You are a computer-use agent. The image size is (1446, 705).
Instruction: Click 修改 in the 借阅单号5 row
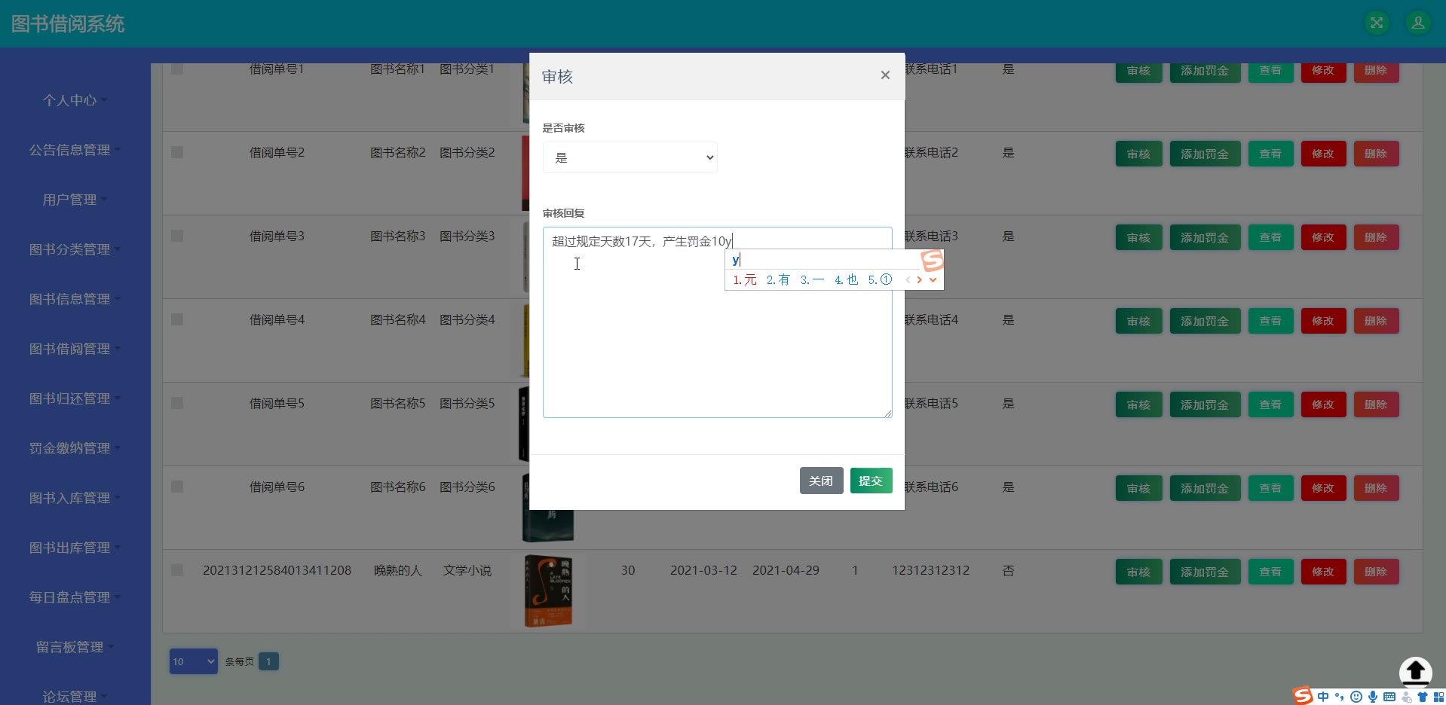point(1323,404)
